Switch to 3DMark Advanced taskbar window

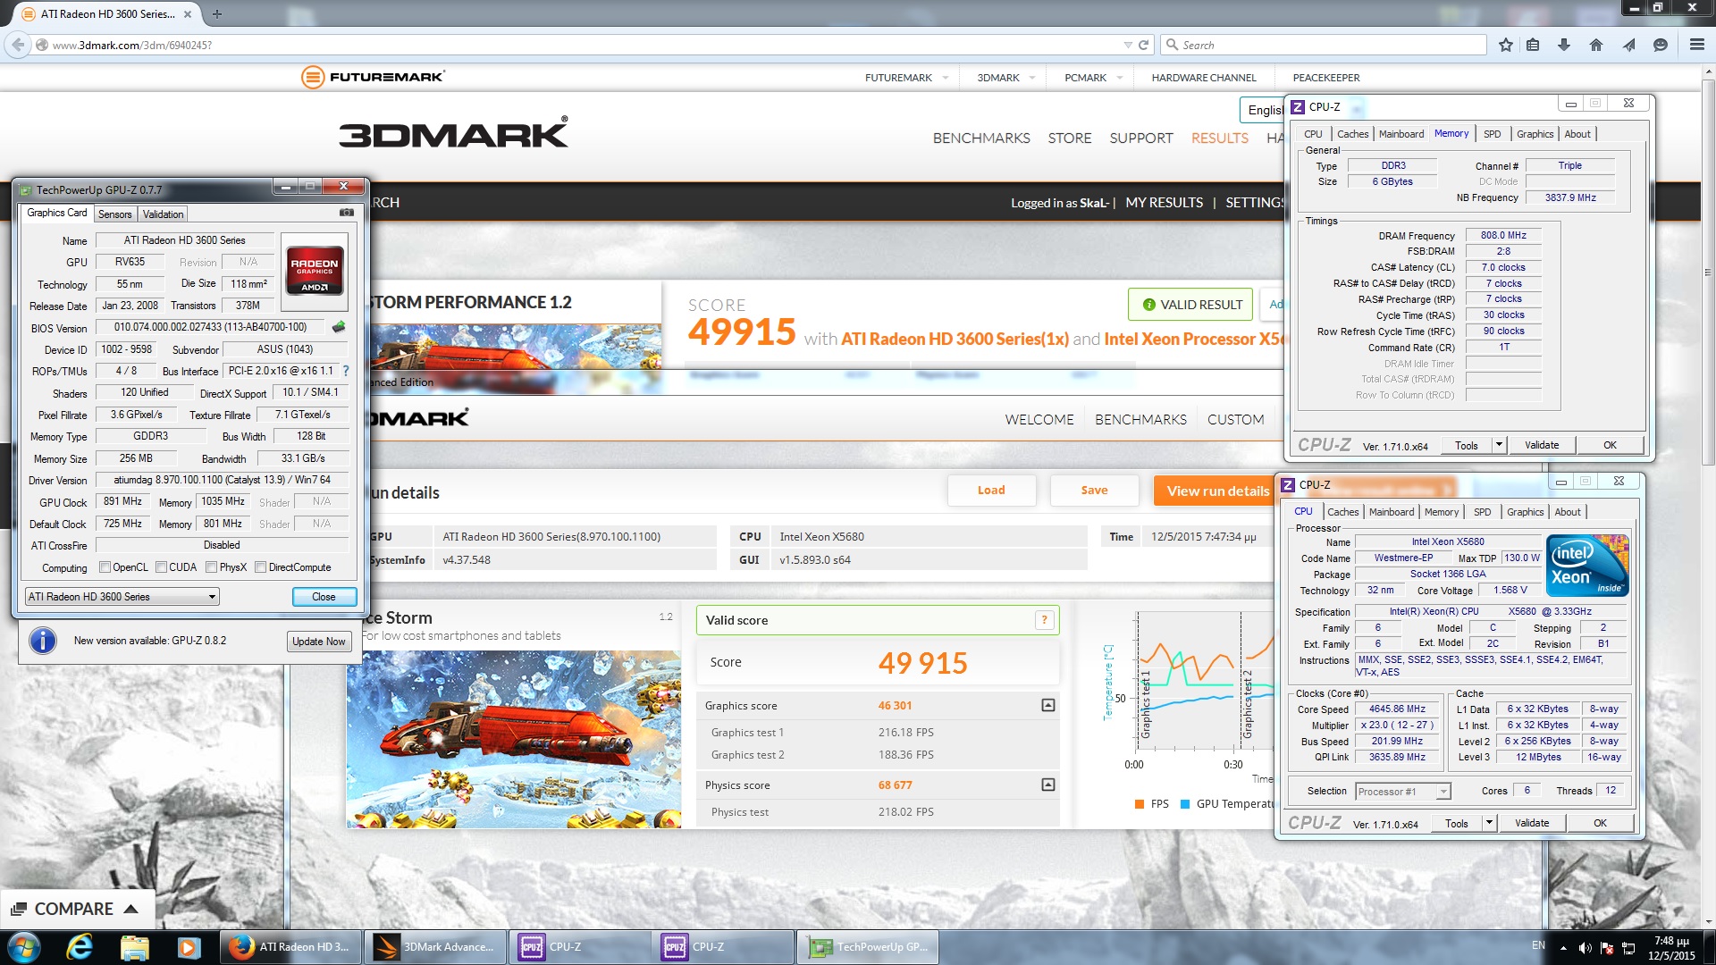coord(435,947)
